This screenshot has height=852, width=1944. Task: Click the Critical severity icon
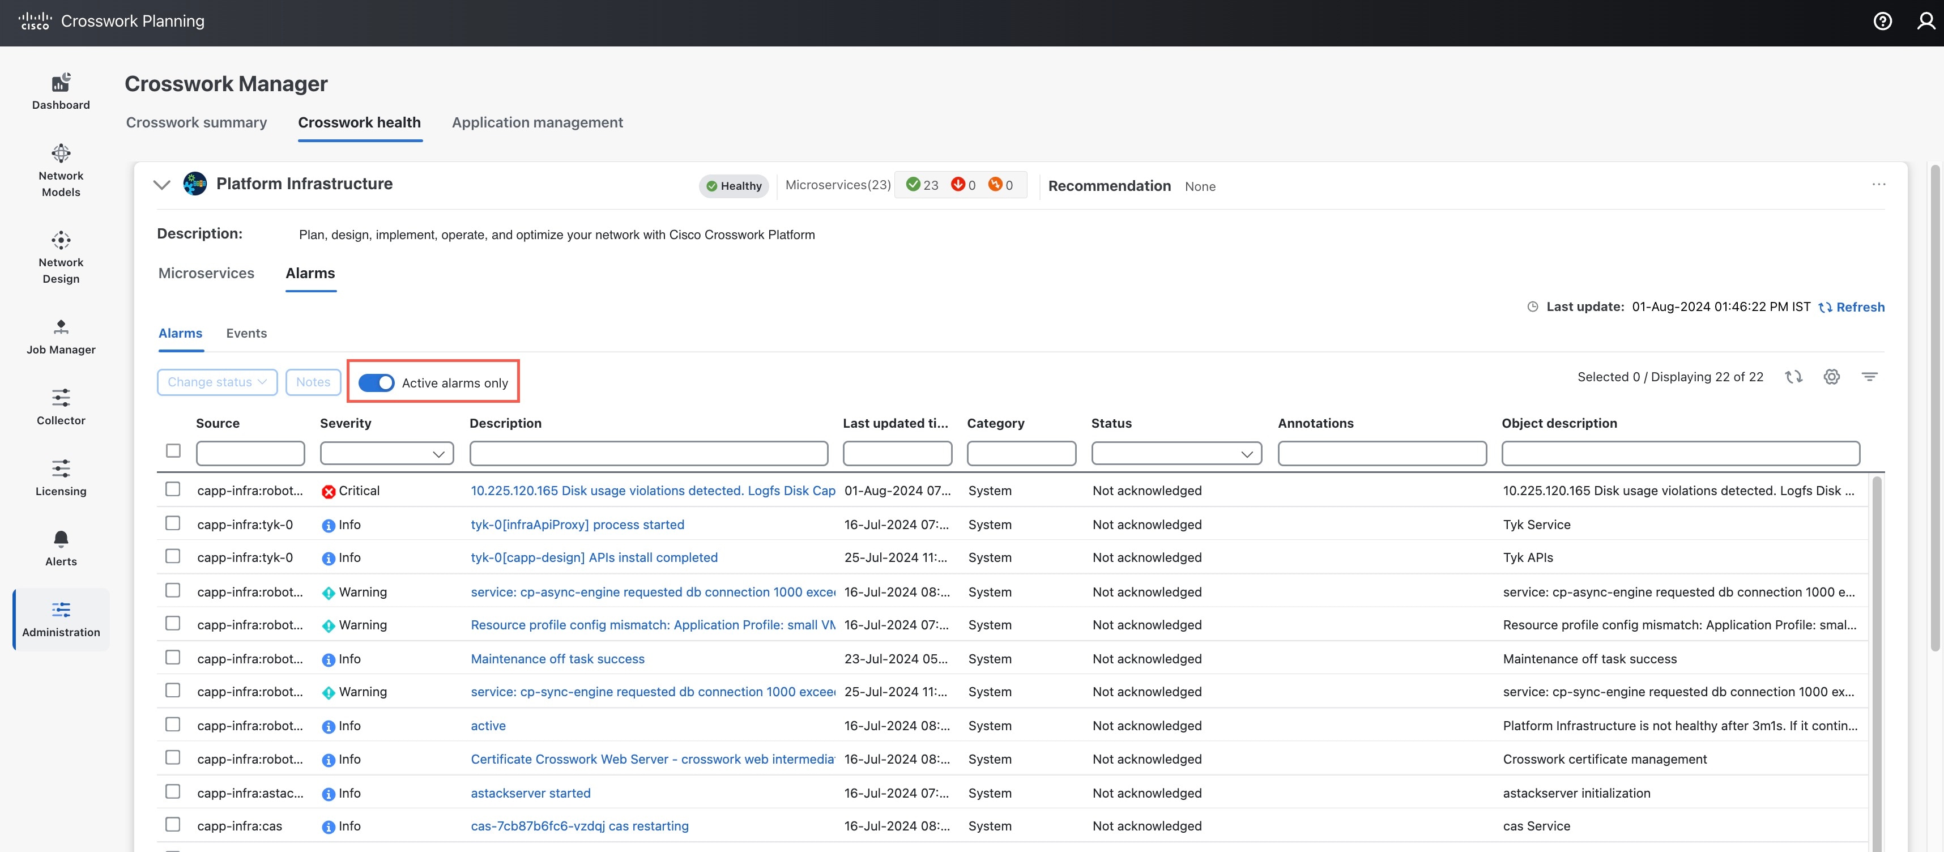pos(329,491)
